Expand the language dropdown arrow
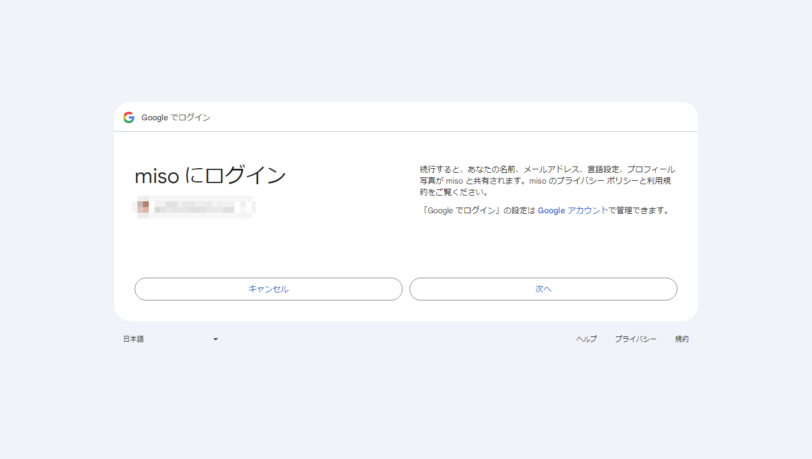The image size is (812, 459). pyautogui.click(x=216, y=339)
